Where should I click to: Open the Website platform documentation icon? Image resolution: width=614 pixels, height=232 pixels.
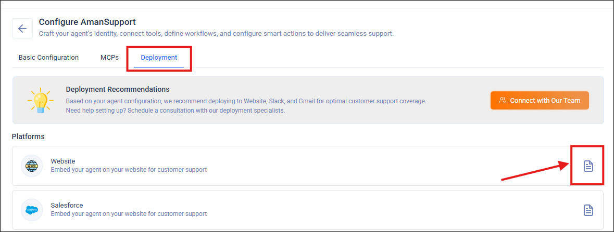pos(588,166)
